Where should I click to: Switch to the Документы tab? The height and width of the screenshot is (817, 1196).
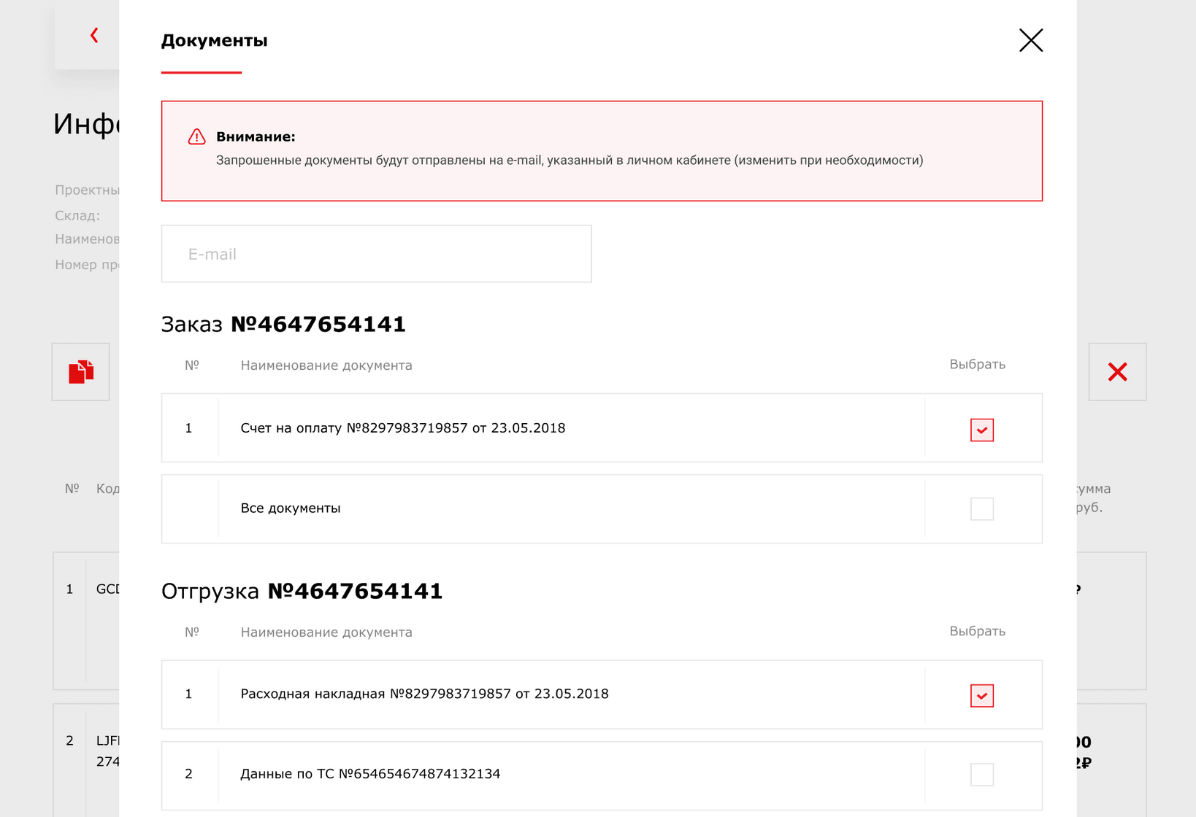pyautogui.click(x=214, y=42)
